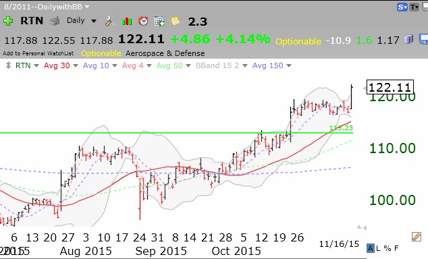Click the 100.00 price scale label
Screen dimensions: 428x259
coord(392,200)
